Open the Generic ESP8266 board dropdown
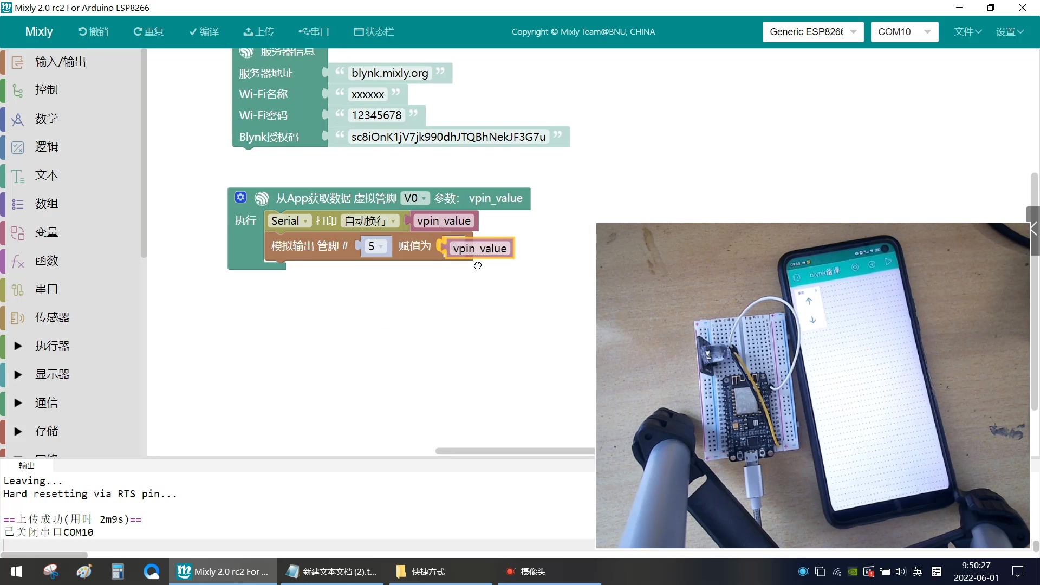The height and width of the screenshot is (585, 1040). click(812, 31)
